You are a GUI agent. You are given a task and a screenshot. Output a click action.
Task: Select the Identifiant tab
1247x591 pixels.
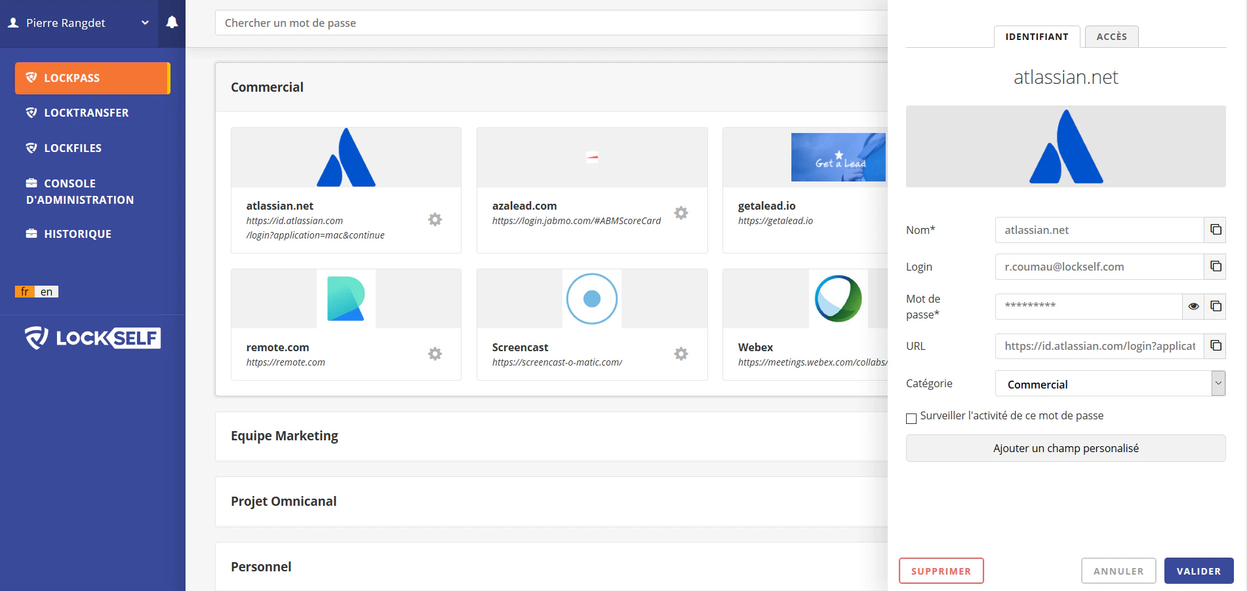1037,37
